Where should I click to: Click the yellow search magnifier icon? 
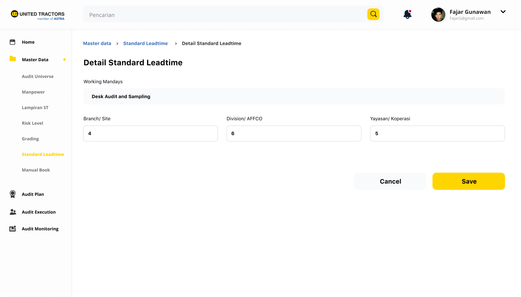click(373, 14)
